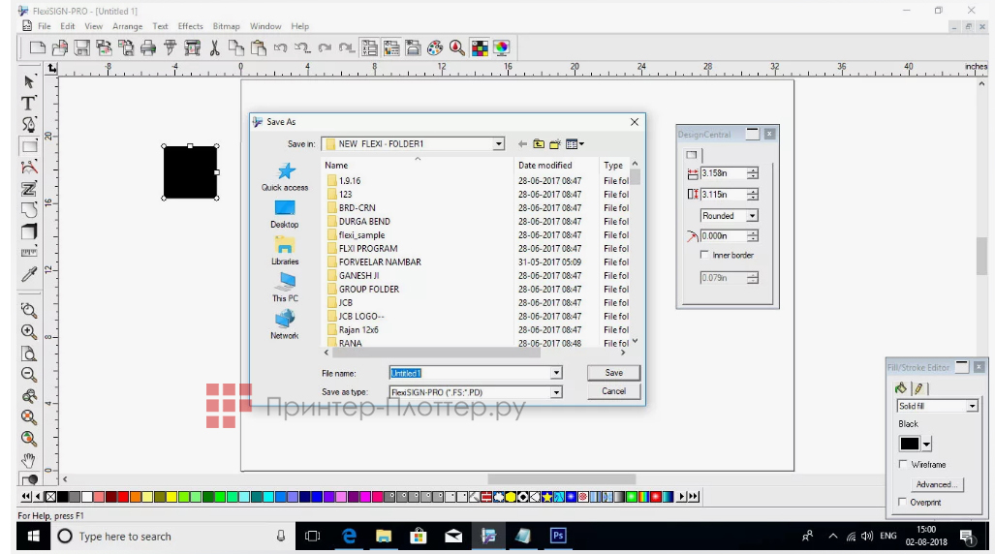Open the Solid fill type dropdown

(972, 407)
